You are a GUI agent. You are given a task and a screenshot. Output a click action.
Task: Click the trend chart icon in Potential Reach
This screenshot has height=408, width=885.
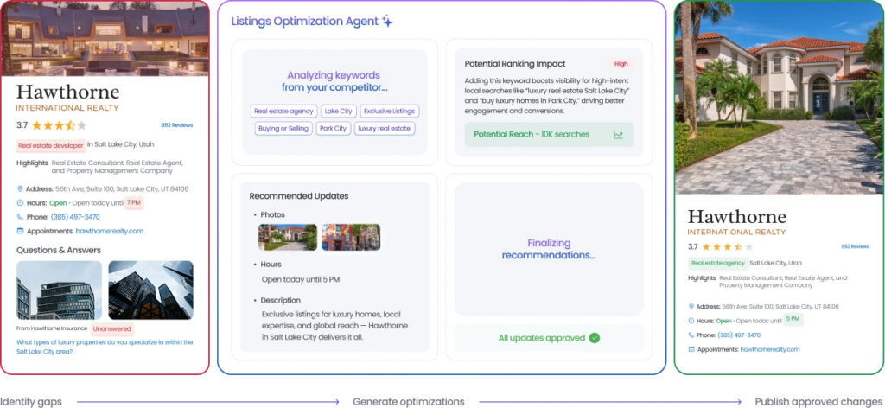click(618, 135)
